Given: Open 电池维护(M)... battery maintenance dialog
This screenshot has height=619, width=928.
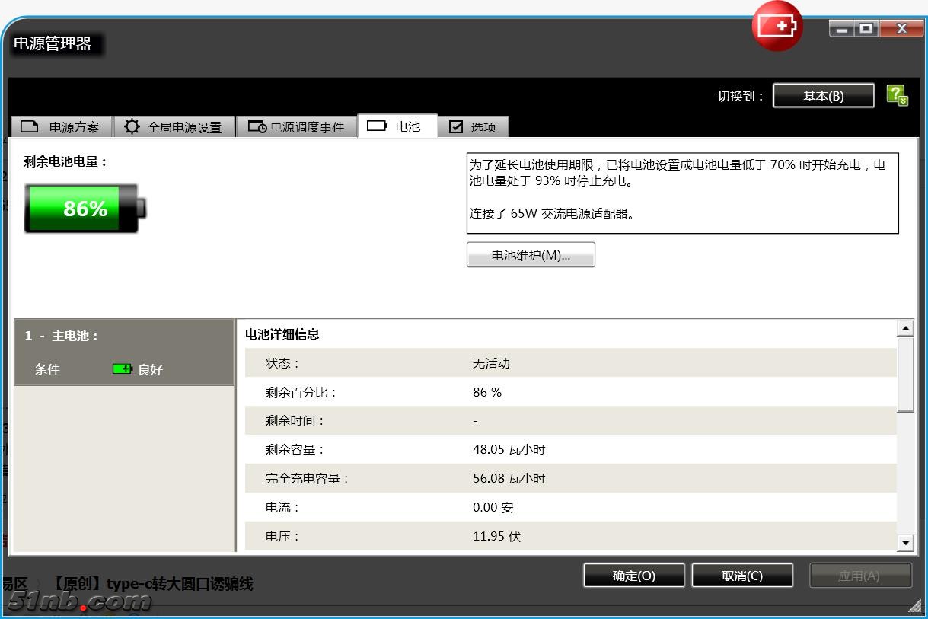Looking at the screenshot, I should click(531, 255).
